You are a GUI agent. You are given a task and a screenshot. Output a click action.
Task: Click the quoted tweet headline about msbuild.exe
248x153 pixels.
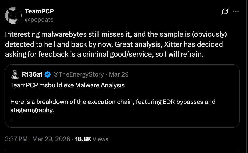(67, 85)
